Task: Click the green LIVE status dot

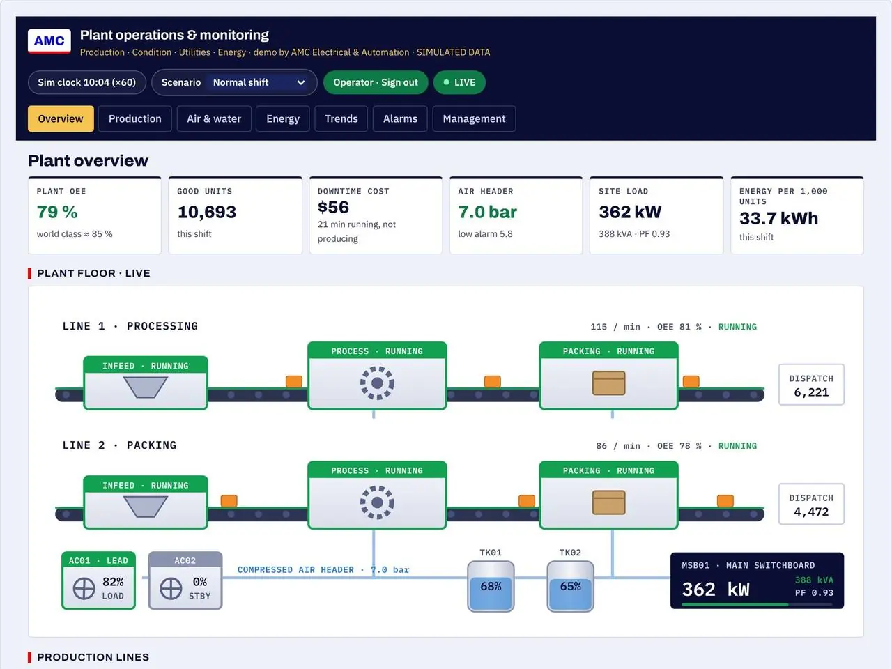Action: (x=447, y=82)
